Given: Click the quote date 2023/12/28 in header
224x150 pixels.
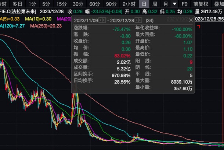Looking at the screenshot, I should pos(52,11).
